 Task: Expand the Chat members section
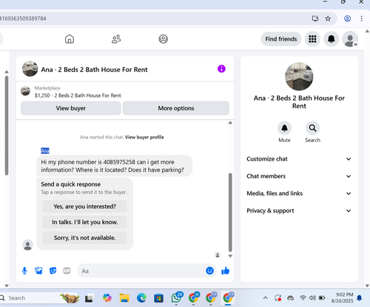coord(299,176)
